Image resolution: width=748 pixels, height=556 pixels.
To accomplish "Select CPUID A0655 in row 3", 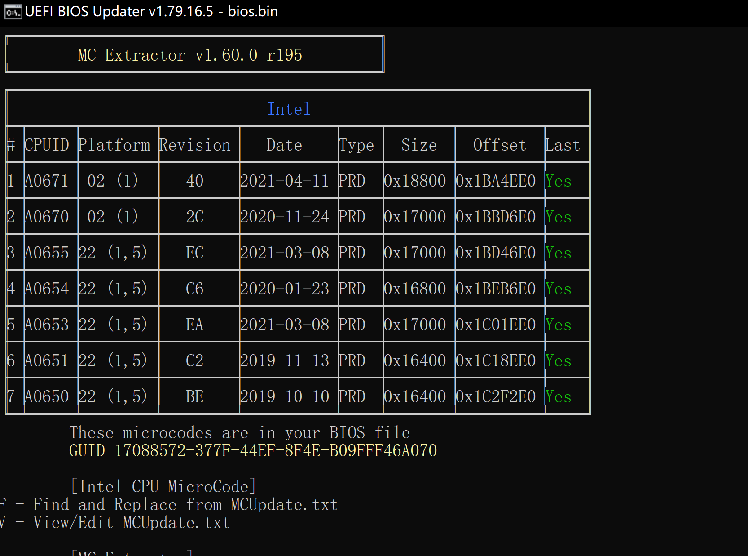I will [x=47, y=253].
